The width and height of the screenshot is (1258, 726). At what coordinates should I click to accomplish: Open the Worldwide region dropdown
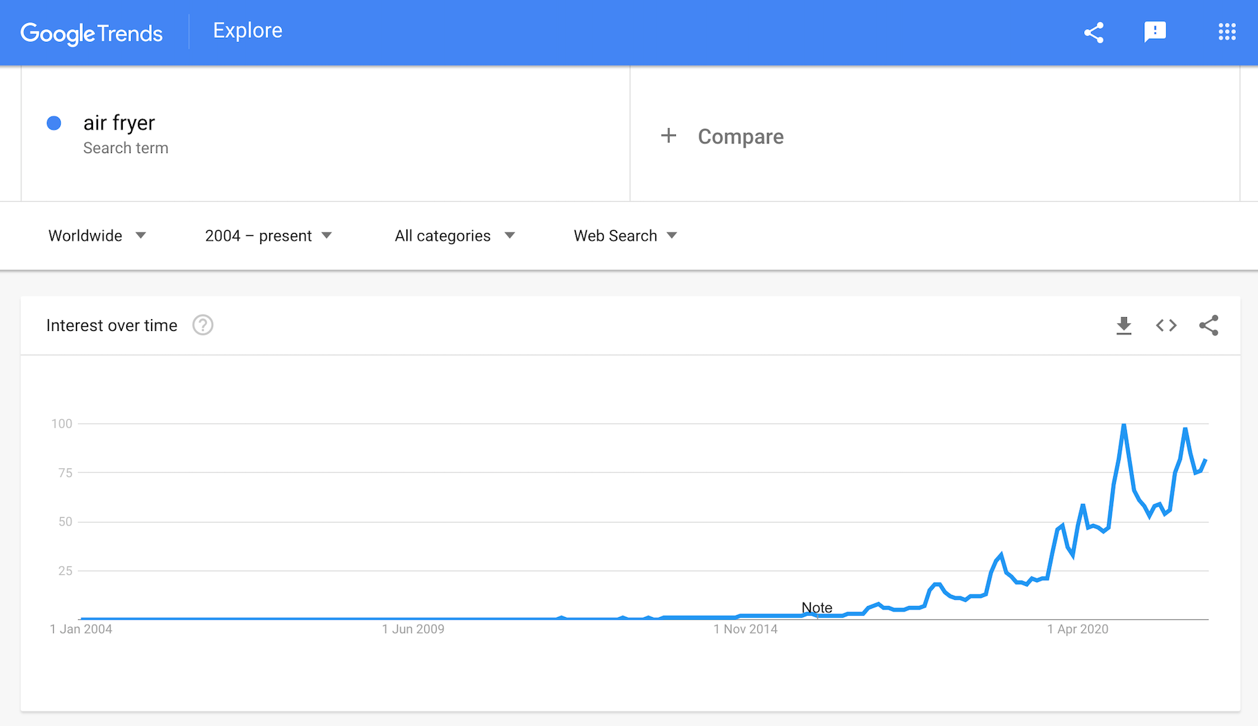coord(97,236)
